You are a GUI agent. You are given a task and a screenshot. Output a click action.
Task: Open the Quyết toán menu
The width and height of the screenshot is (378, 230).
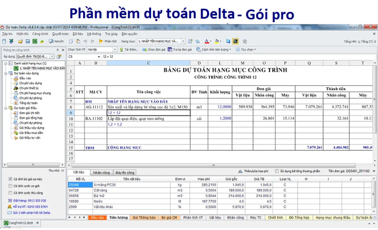(x=60, y=34)
